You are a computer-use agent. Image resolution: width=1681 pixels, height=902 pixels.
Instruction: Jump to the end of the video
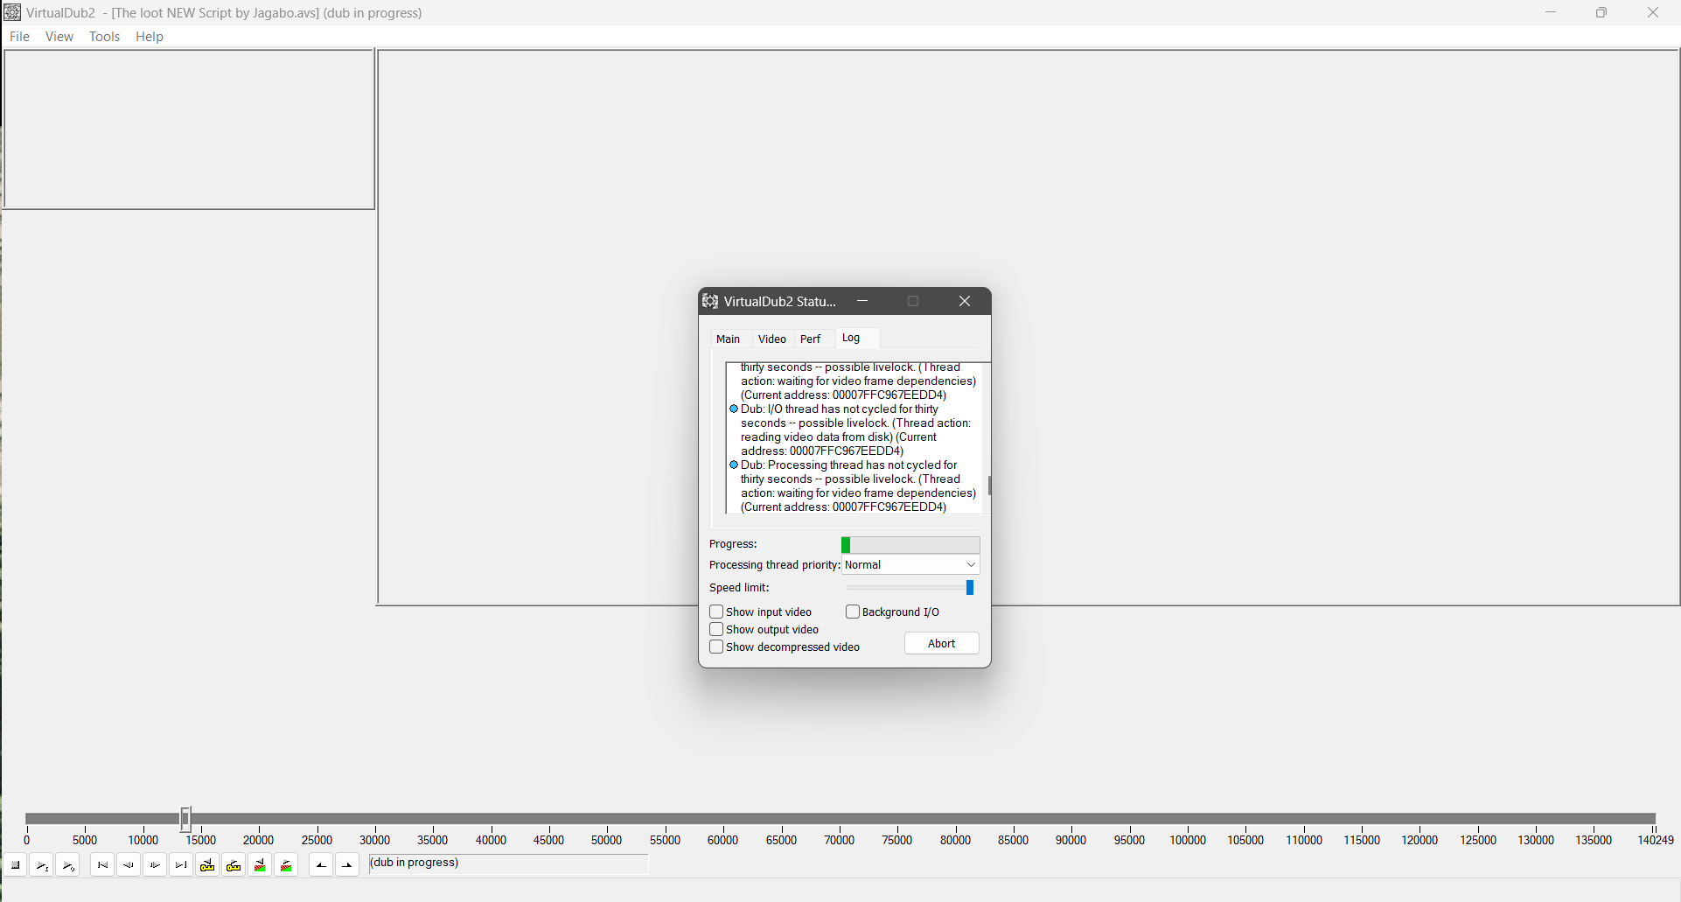[x=181, y=865]
